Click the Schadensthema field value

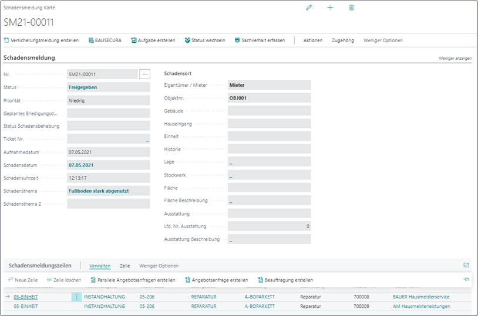pyautogui.click(x=99, y=191)
